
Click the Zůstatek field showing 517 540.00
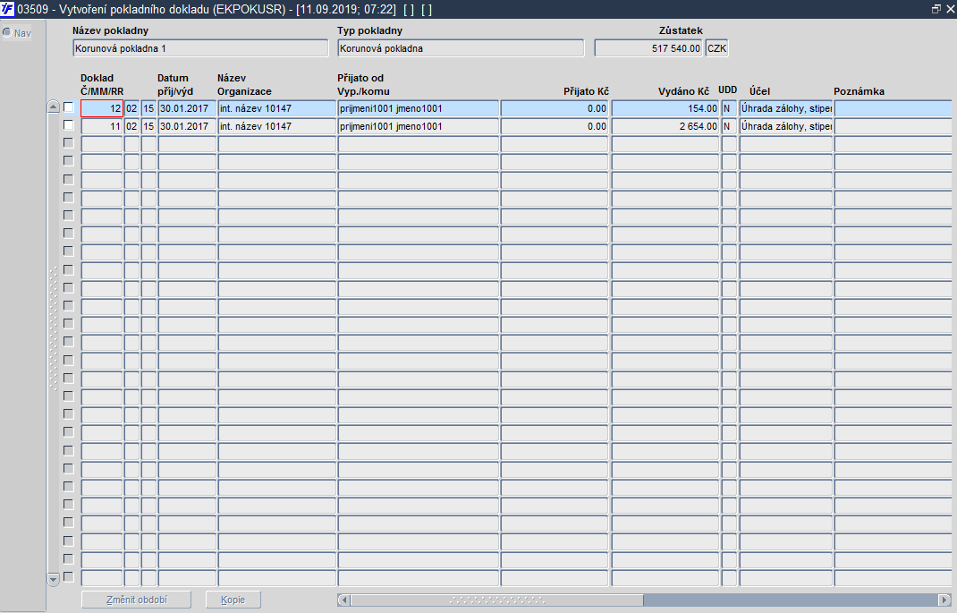648,48
